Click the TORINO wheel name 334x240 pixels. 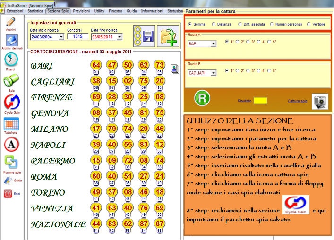48,193
